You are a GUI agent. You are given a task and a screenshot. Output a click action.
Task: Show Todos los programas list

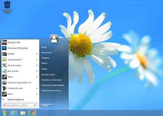click(16, 100)
